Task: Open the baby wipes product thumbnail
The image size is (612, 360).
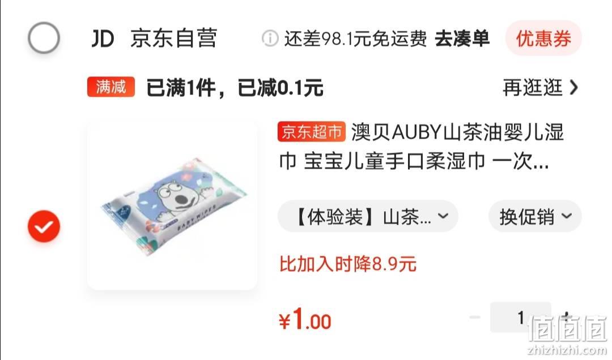Action: [172, 205]
